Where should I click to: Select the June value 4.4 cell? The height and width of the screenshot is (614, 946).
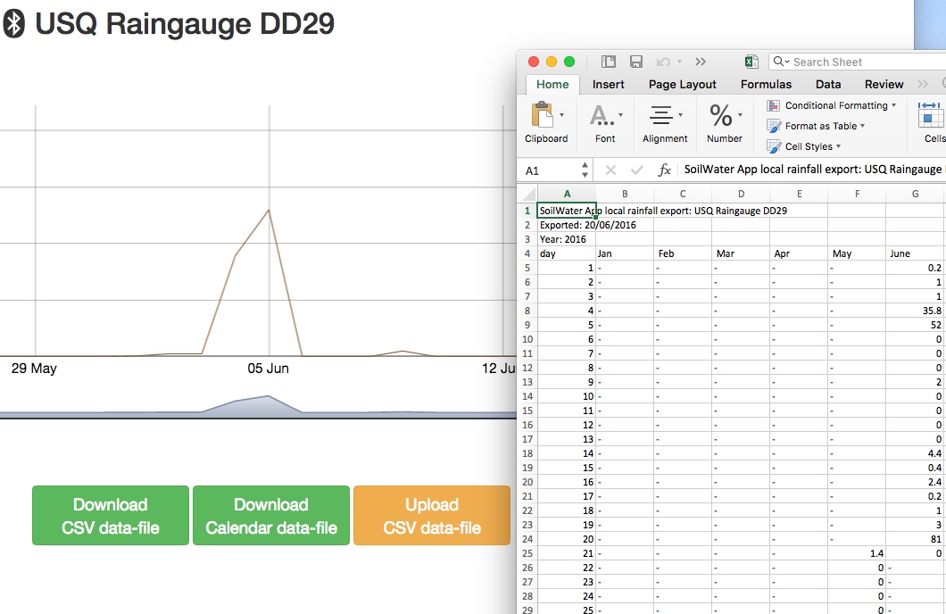click(x=916, y=453)
